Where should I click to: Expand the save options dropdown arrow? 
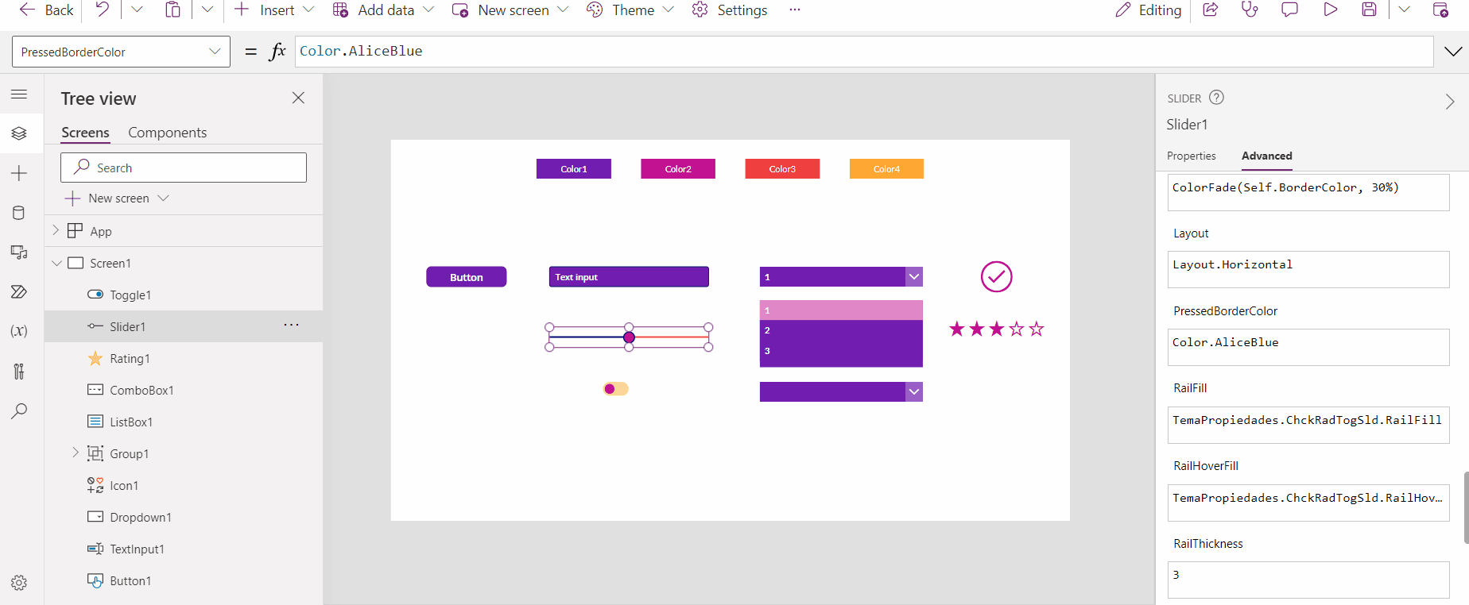pyautogui.click(x=1404, y=10)
